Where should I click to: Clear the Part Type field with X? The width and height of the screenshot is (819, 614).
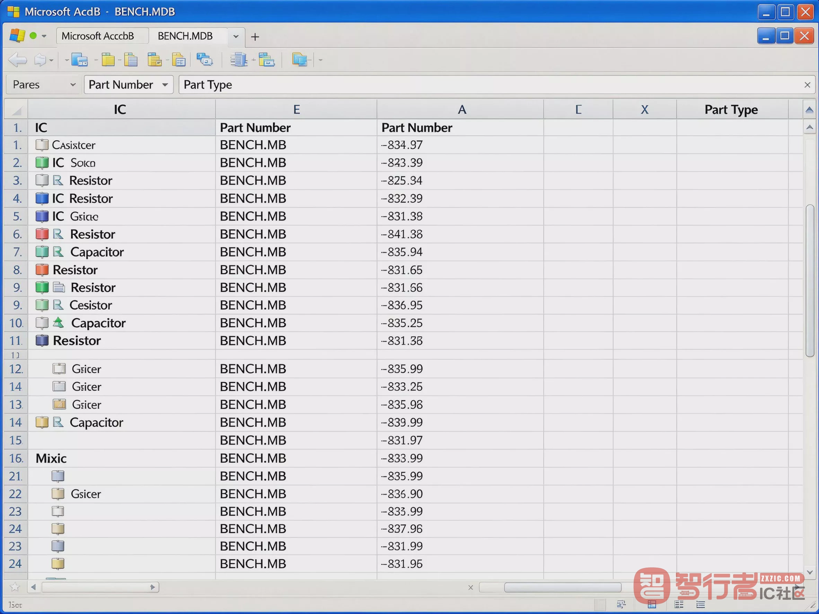[x=808, y=85]
